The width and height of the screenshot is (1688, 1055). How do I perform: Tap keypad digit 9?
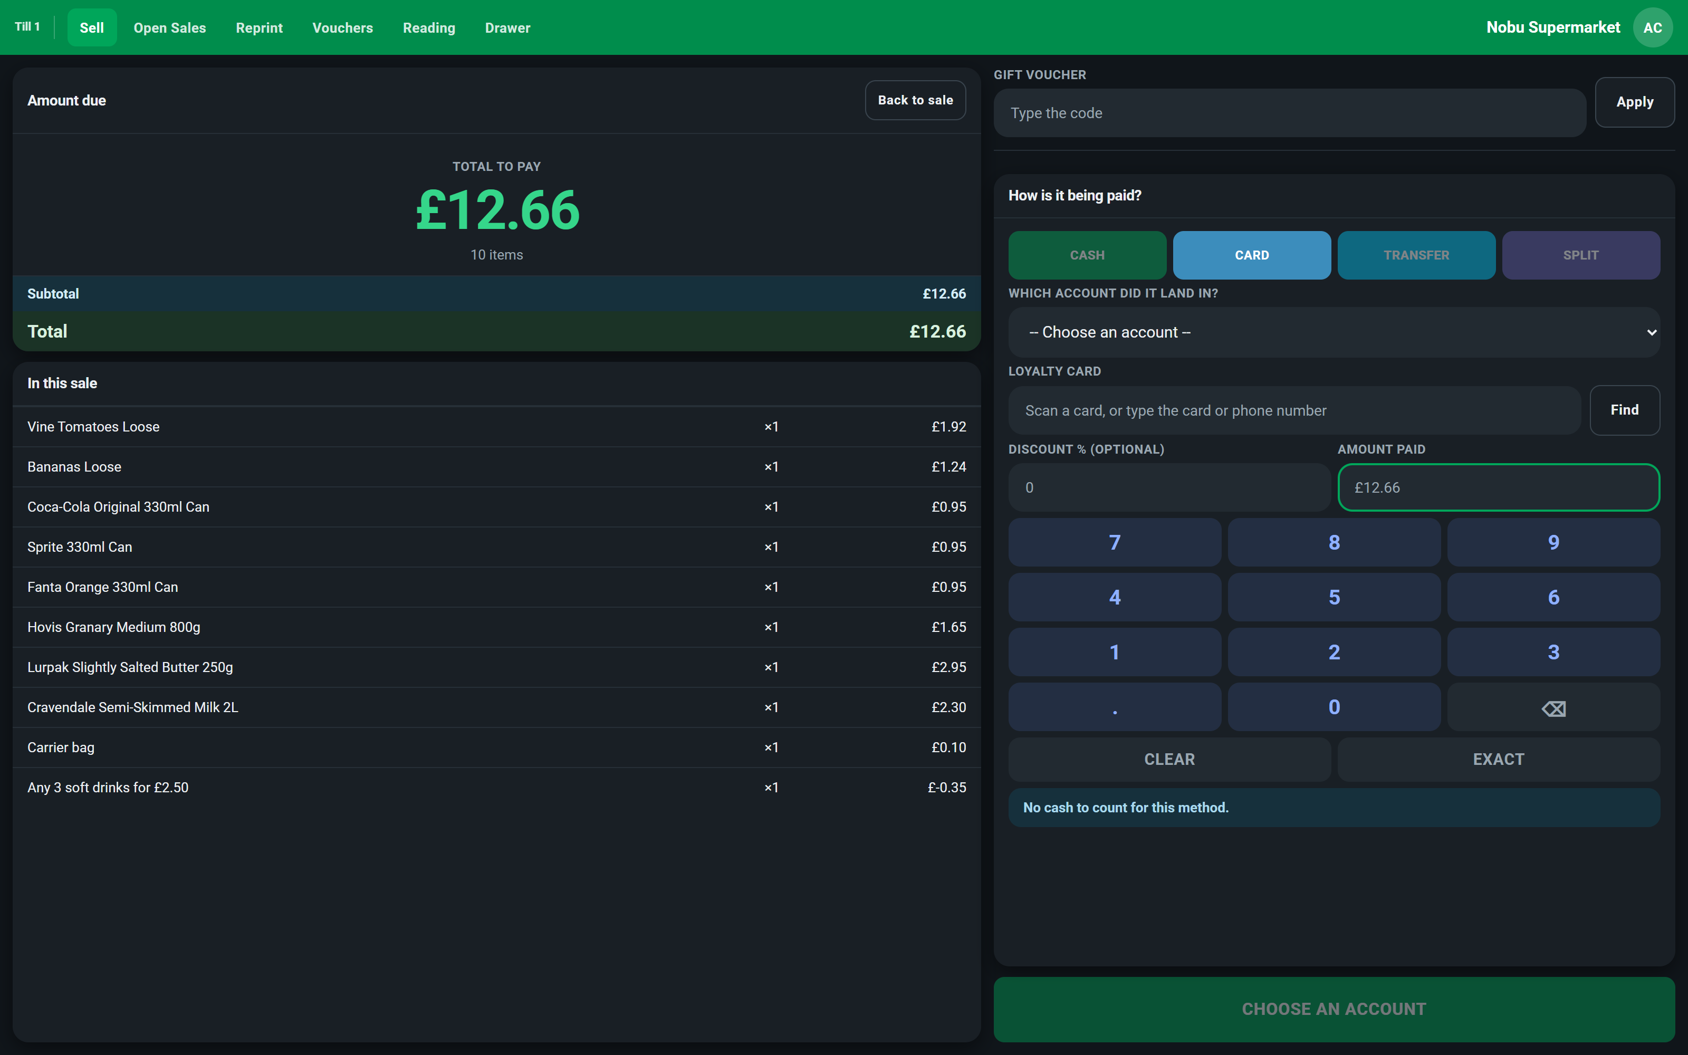coord(1552,542)
